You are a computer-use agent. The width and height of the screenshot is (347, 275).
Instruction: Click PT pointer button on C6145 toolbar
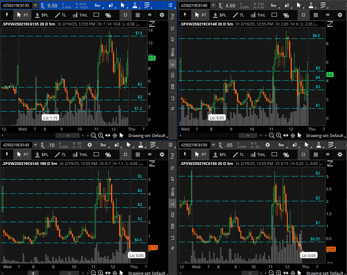click(x=22, y=155)
